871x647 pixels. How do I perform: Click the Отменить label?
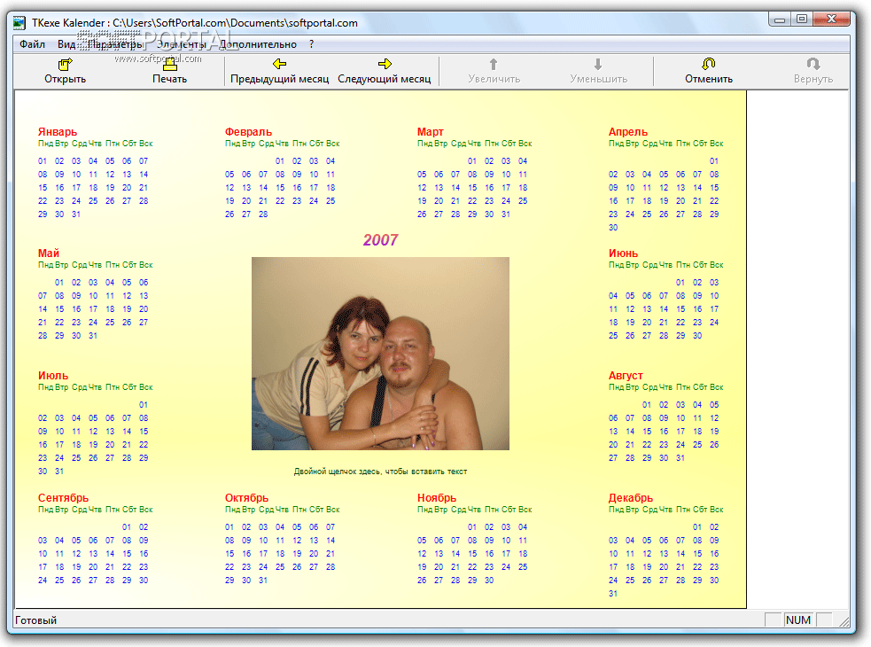[x=708, y=79]
